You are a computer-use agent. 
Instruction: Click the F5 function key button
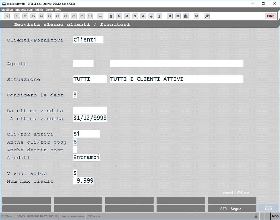pyautogui.click(x=50, y=16)
